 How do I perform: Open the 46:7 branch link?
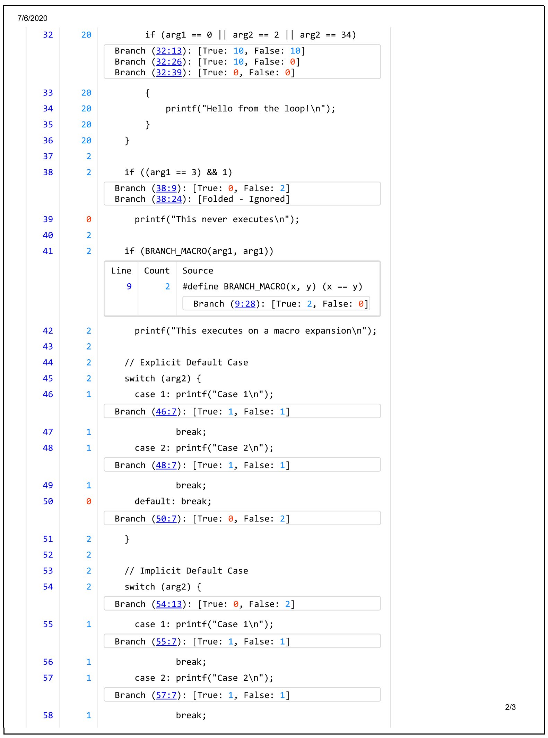coord(166,412)
